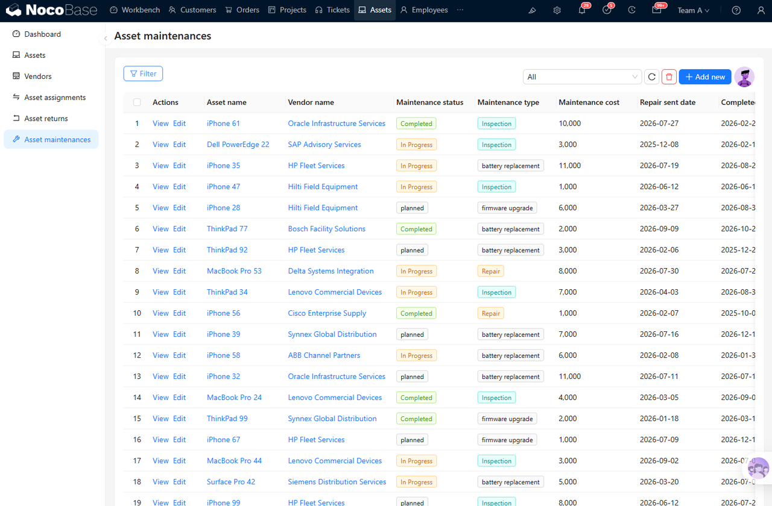This screenshot has width=772, height=506.
Task: Click the firmware upgrade tag for ThinkPad 99
Action: (507, 419)
